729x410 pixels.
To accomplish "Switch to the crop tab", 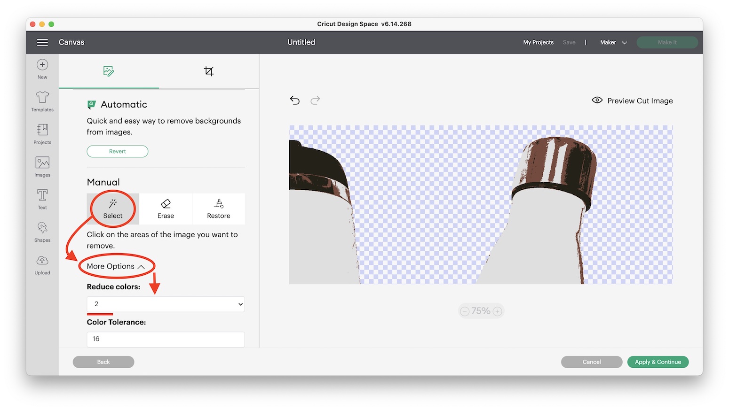I will [209, 71].
